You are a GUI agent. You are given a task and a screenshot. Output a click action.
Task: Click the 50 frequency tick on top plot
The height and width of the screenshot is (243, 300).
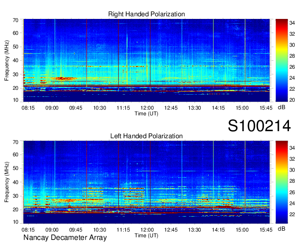coord(15,47)
